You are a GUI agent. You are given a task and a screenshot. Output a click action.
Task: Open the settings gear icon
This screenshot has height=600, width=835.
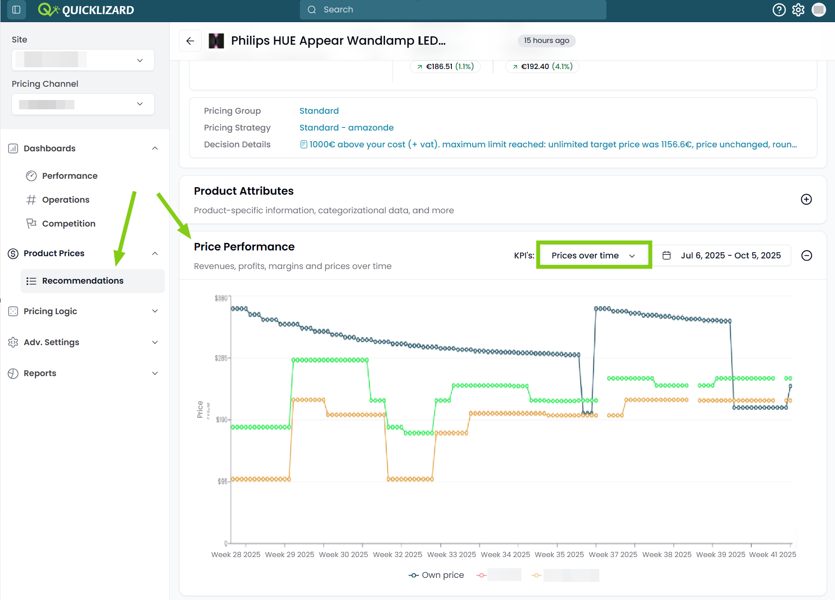pos(798,10)
